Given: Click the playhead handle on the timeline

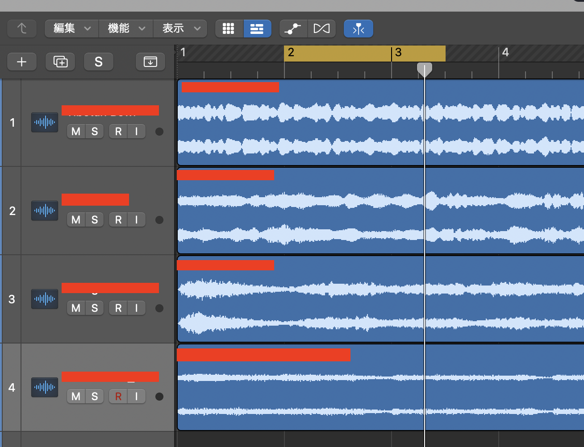Looking at the screenshot, I should 424,69.
